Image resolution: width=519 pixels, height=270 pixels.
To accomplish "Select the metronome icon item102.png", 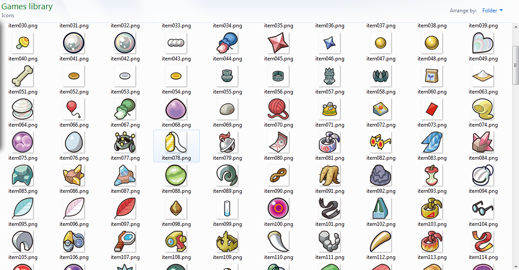I will pyautogui.click(x=381, y=208).
